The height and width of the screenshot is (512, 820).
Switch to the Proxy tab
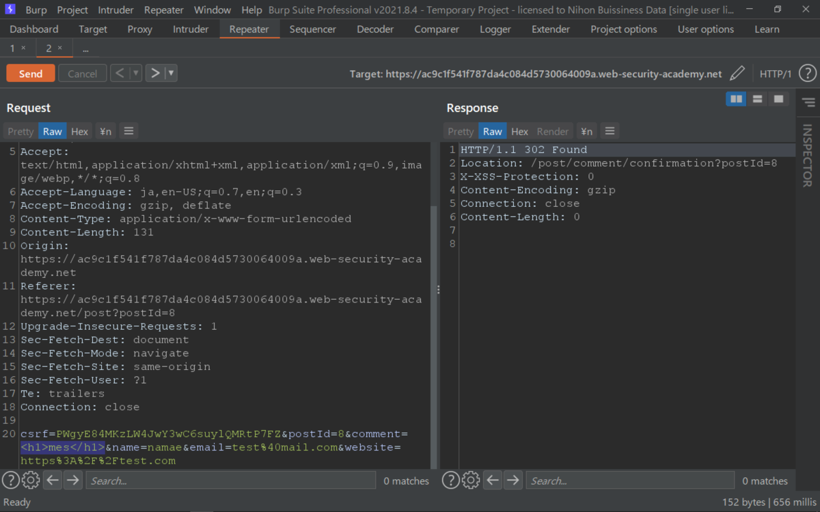(x=140, y=29)
